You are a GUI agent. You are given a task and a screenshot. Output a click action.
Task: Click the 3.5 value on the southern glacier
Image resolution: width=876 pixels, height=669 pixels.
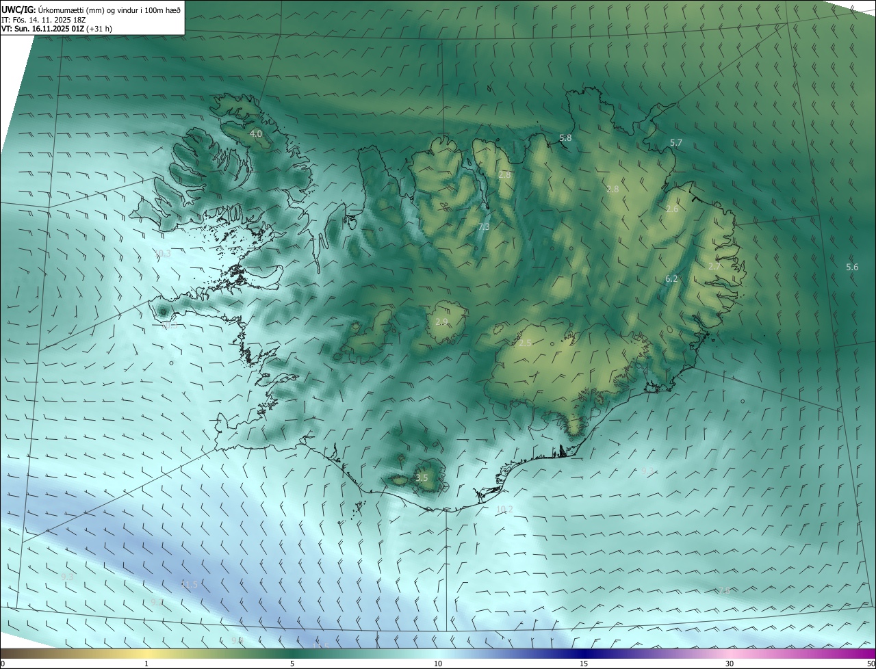(x=422, y=478)
